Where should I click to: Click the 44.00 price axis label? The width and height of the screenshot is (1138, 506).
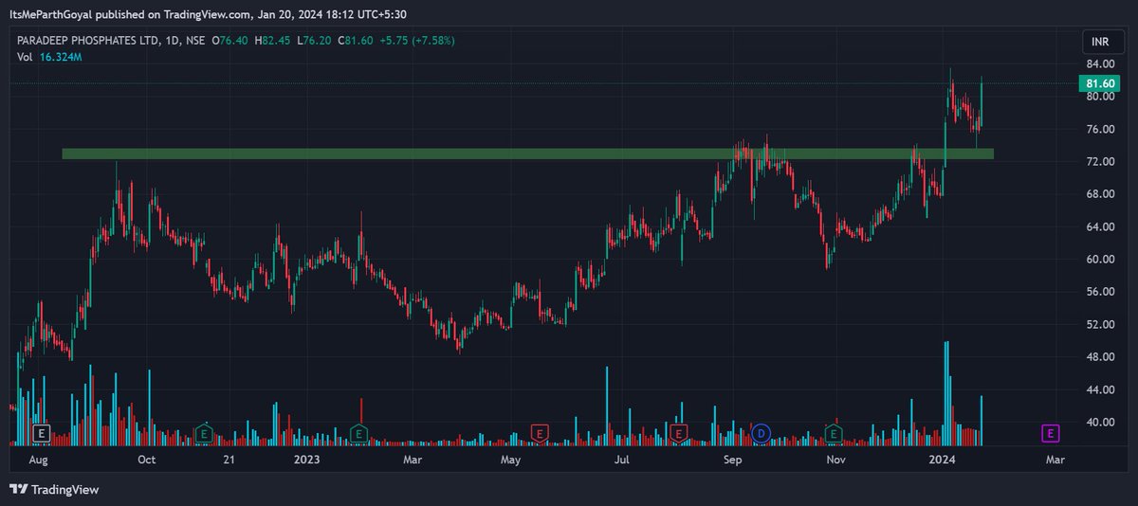1098,389
